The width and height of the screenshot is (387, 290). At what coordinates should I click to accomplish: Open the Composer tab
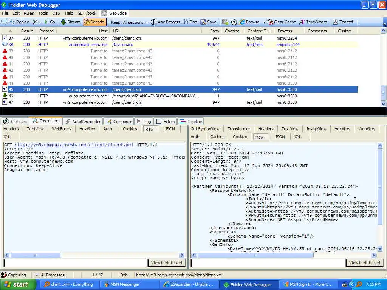pyautogui.click(x=119, y=121)
